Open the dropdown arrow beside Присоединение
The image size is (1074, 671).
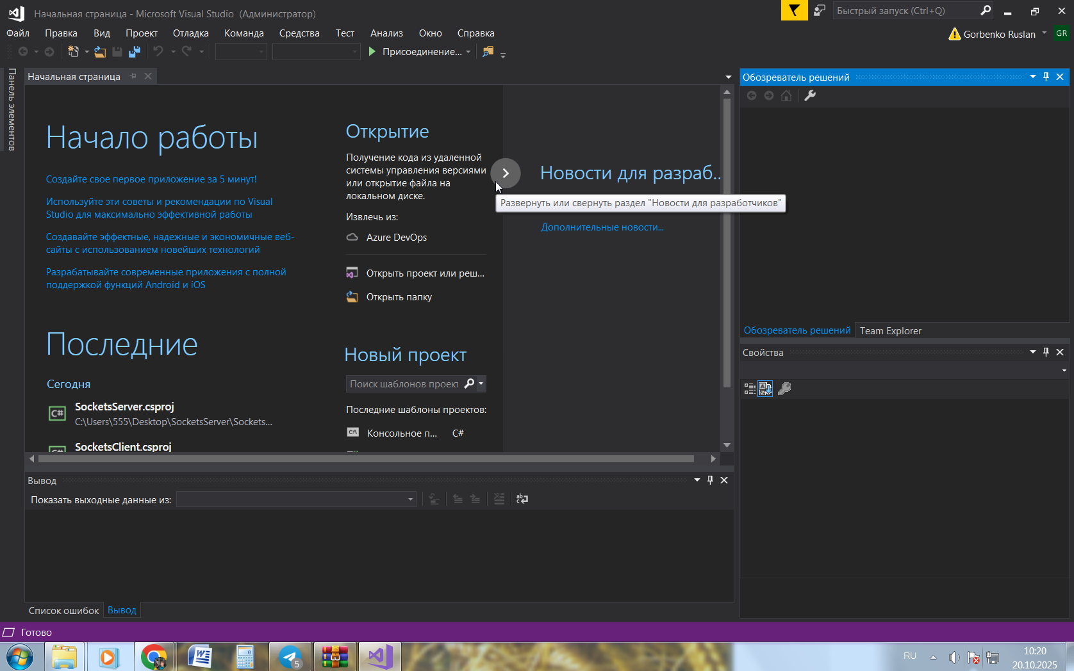468,52
